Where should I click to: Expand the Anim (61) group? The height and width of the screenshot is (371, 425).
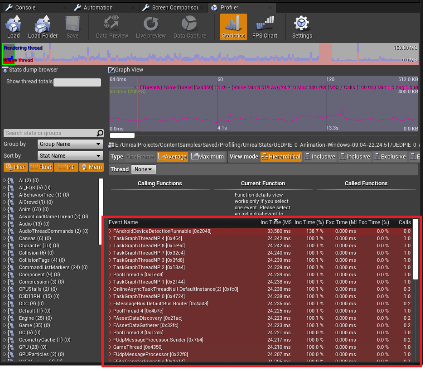5,209
